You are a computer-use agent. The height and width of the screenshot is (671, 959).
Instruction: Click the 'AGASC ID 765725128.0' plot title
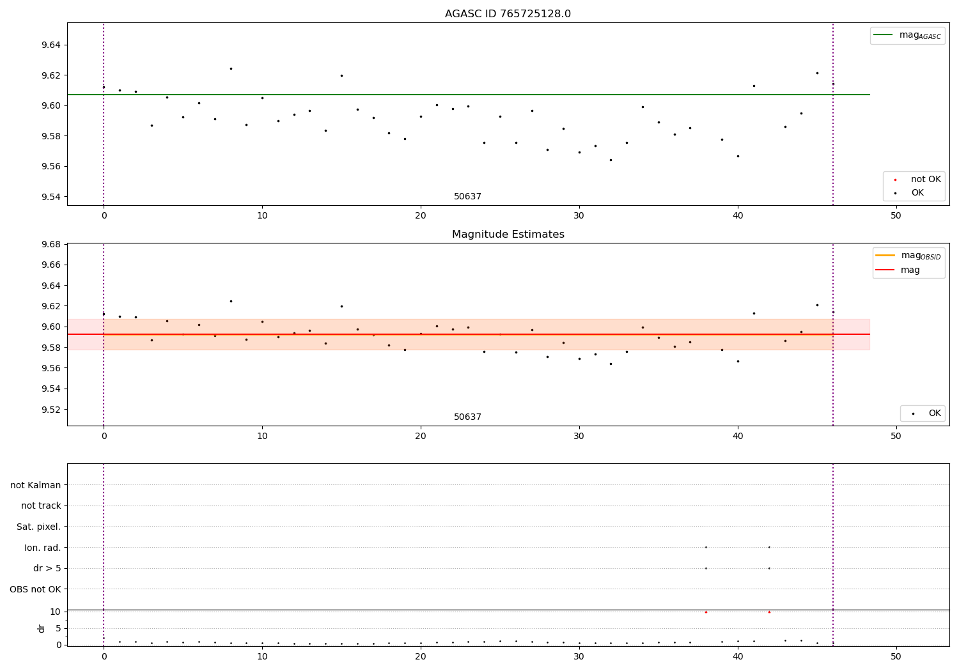[508, 14]
